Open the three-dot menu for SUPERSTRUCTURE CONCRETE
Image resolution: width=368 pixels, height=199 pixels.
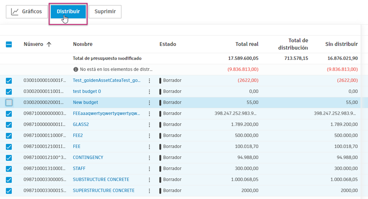click(149, 191)
